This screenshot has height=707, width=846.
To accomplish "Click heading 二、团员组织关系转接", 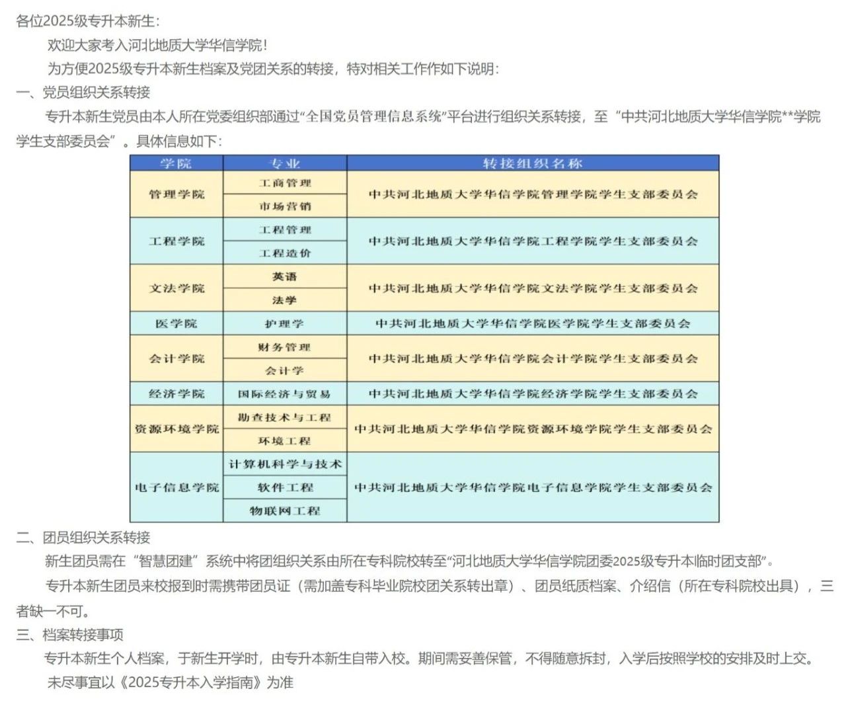I will (x=83, y=538).
